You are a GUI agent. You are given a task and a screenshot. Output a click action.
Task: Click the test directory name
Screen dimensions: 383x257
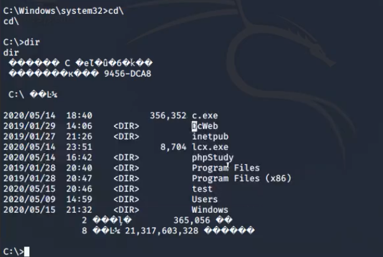tap(202, 189)
